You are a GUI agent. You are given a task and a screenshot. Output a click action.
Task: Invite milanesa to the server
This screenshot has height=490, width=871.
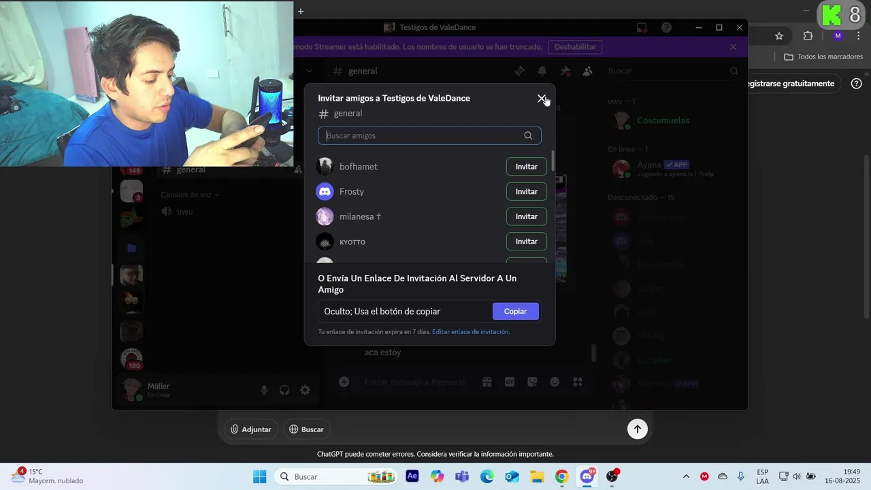pyautogui.click(x=527, y=216)
